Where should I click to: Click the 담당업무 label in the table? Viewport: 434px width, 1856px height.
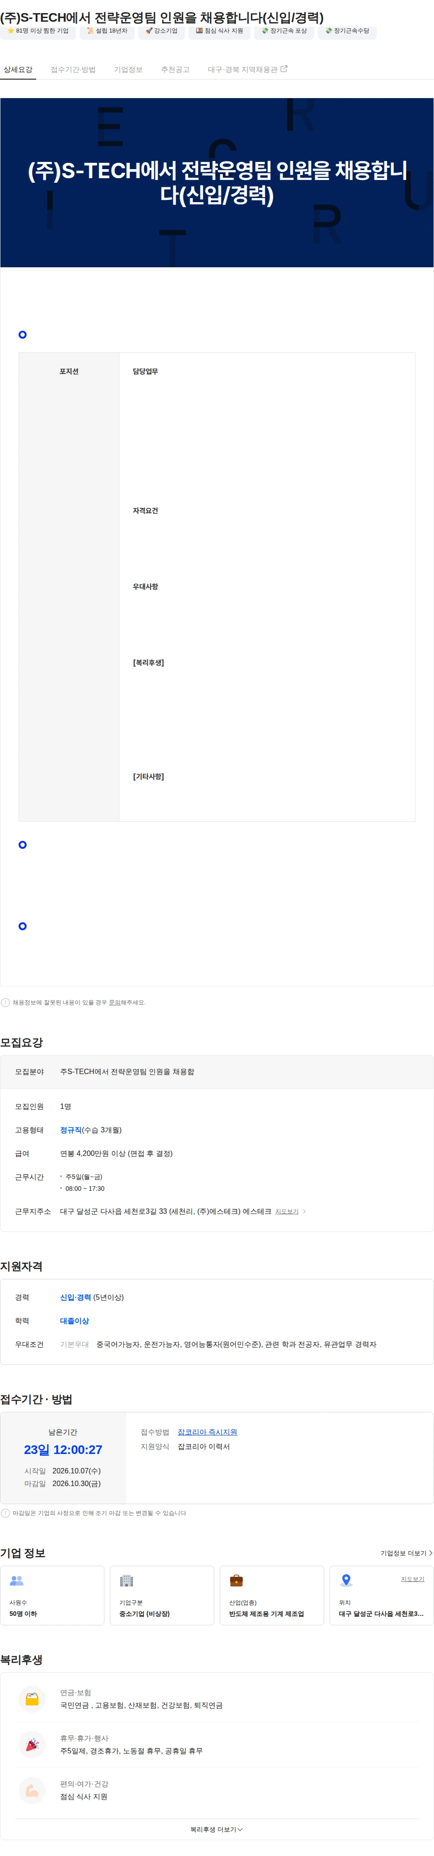pos(146,372)
